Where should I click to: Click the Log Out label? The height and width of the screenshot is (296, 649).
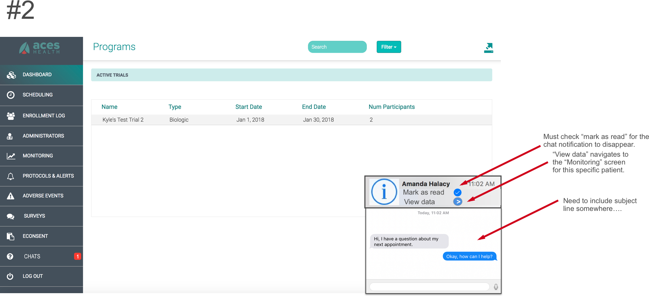(33, 277)
